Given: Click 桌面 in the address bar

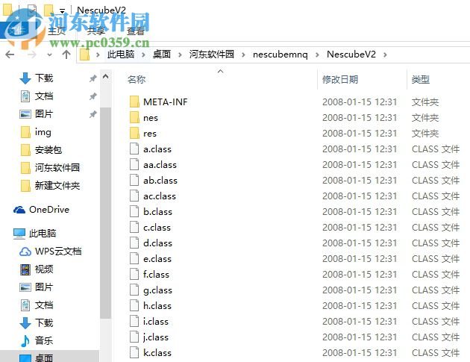Looking at the screenshot, I should coord(162,54).
